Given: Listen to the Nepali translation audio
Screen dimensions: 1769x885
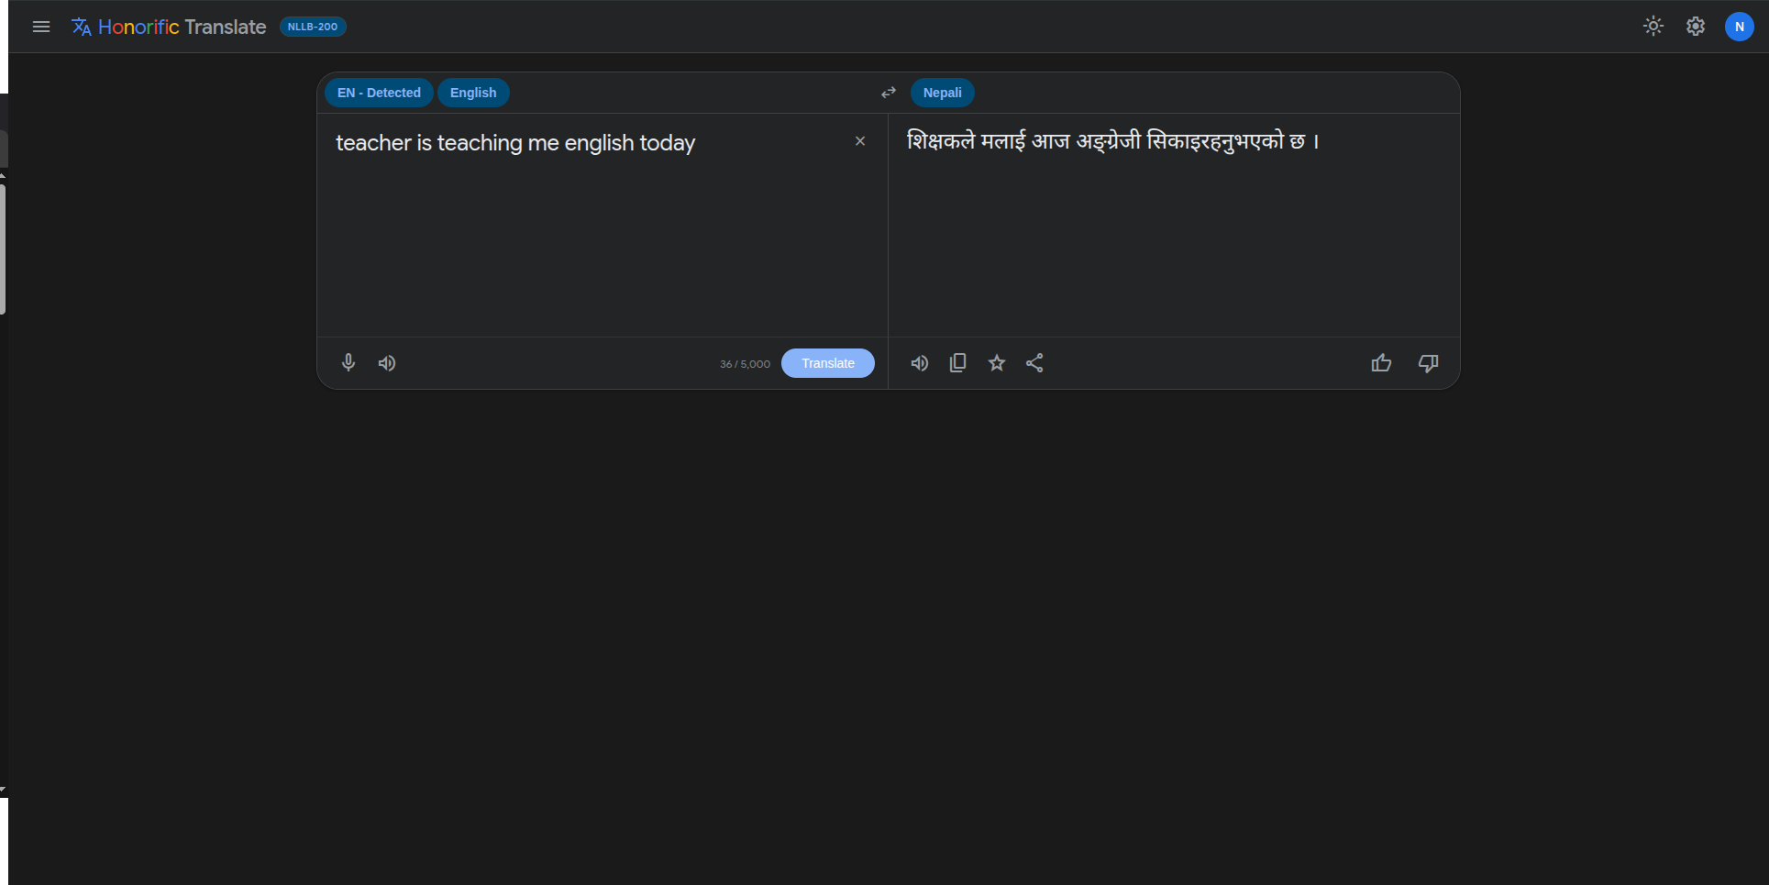Looking at the screenshot, I should coord(920,363).
